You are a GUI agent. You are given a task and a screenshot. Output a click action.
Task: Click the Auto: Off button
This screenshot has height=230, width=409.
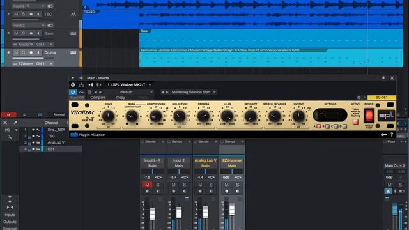[77, 98]
